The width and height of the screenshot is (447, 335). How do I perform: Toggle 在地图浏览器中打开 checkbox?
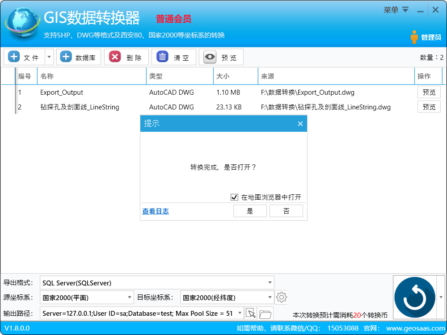coord(234,197)
